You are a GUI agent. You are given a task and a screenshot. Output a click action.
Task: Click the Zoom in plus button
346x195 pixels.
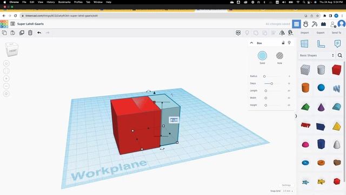pos(6,79)
